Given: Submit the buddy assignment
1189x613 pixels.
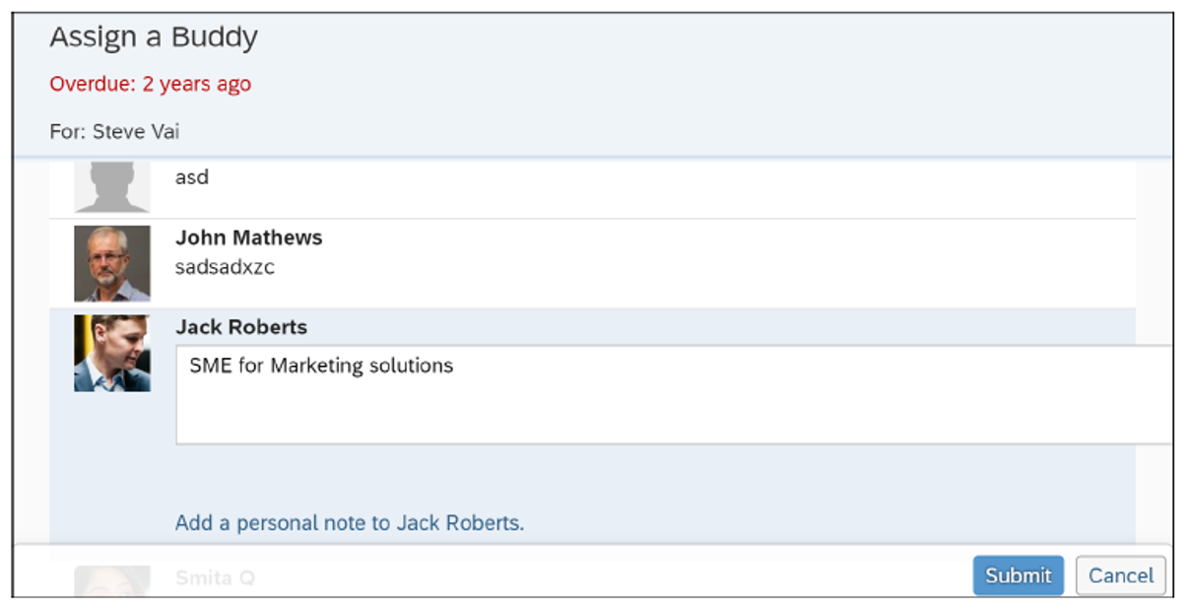Looking at the screenshot, I should (1018, 576).
